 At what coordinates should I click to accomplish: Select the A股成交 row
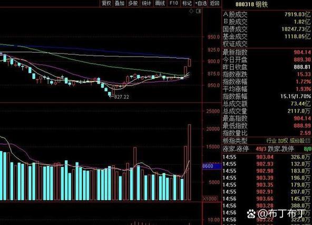click(267, 14)
